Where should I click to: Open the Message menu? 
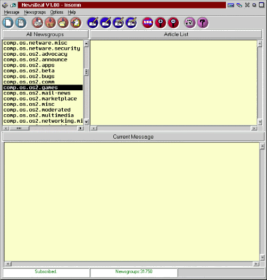pyautogui.click(x=12, y=12)
